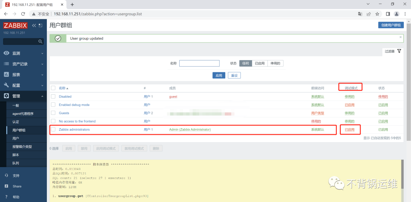Sort by 名称 column header
Viewport: 411px width, 202px height.
(x=64, y=88)
